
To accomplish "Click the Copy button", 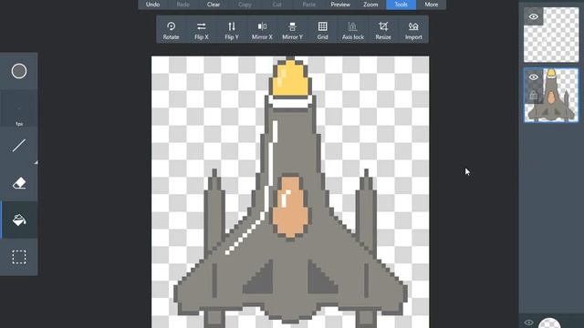I will point(245,5).
